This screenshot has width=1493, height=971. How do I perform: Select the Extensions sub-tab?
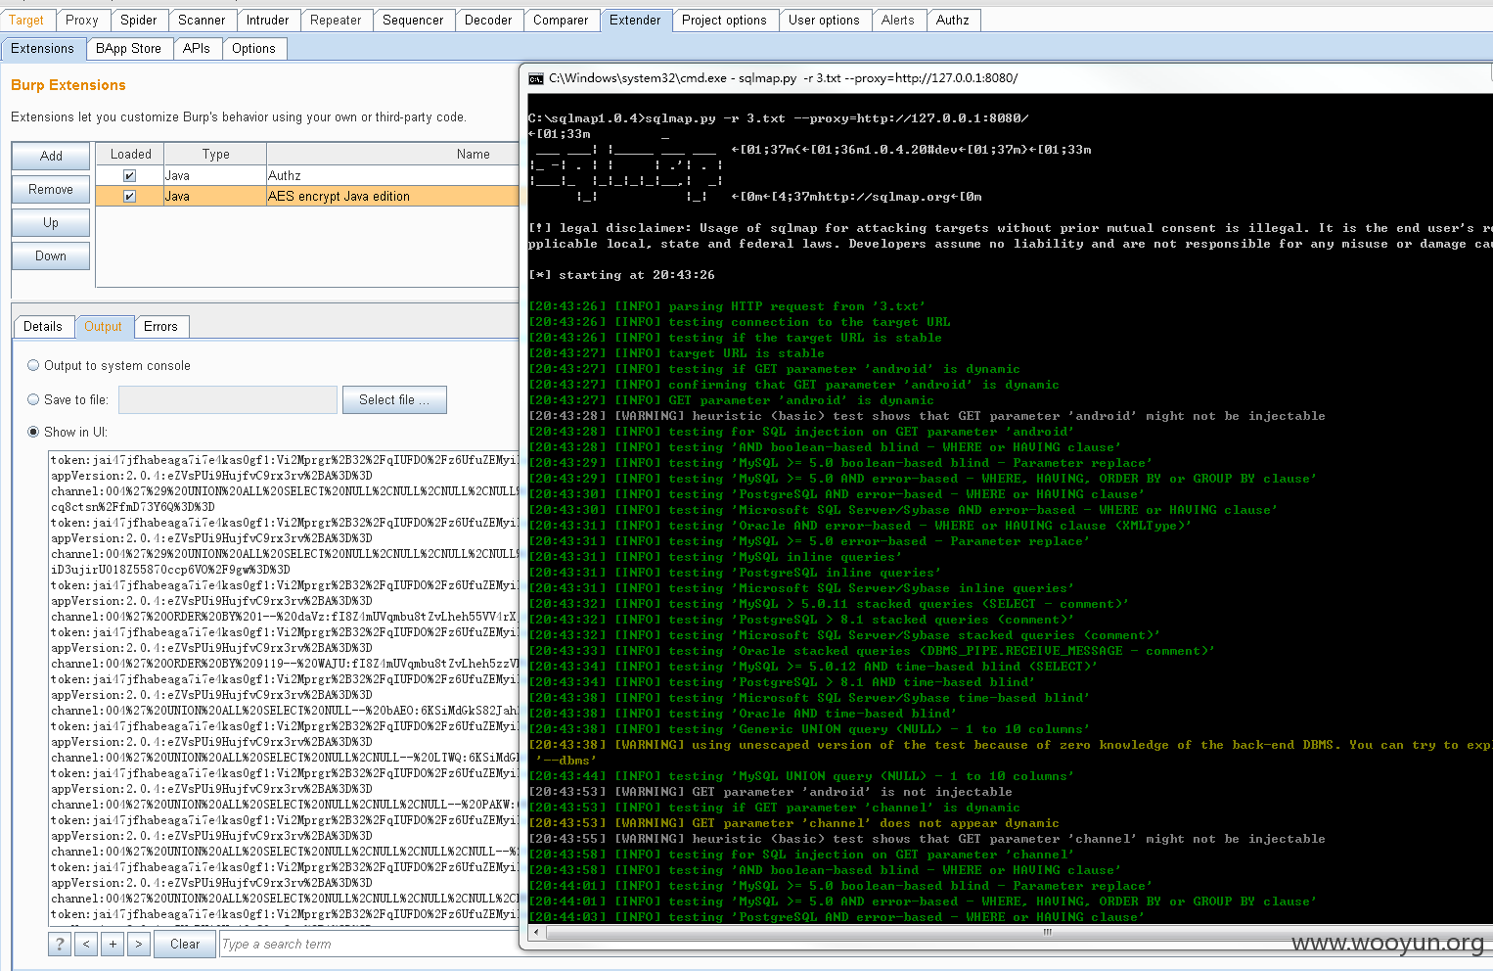click(42, 48)
